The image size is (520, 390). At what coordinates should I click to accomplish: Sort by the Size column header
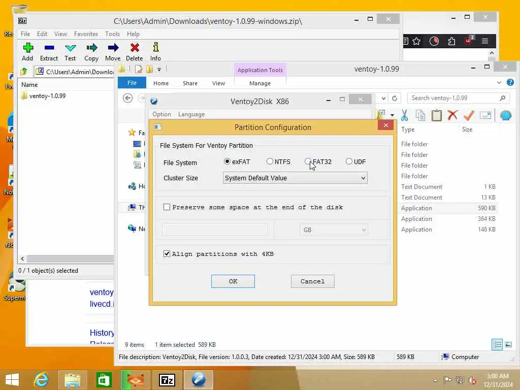pos(467,129)
